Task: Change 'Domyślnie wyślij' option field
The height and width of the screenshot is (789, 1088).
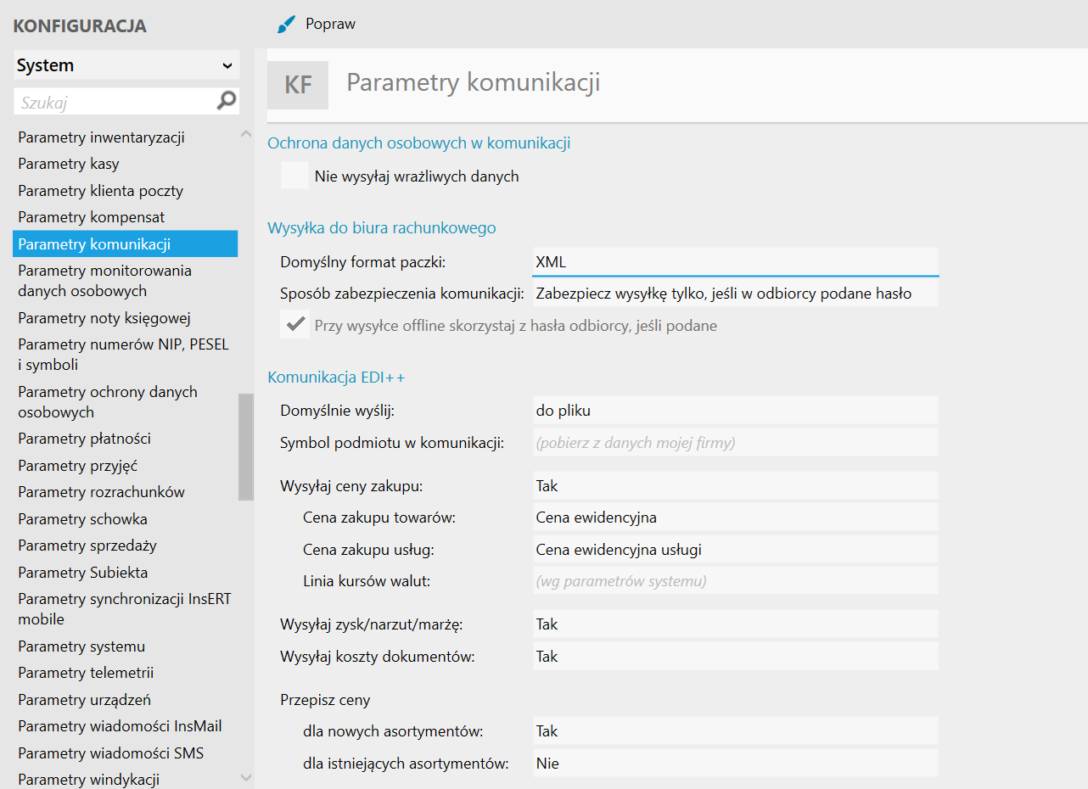Action: (735, 411)
